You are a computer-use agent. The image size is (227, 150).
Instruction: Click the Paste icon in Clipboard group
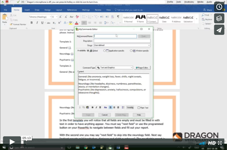(5, 17)
